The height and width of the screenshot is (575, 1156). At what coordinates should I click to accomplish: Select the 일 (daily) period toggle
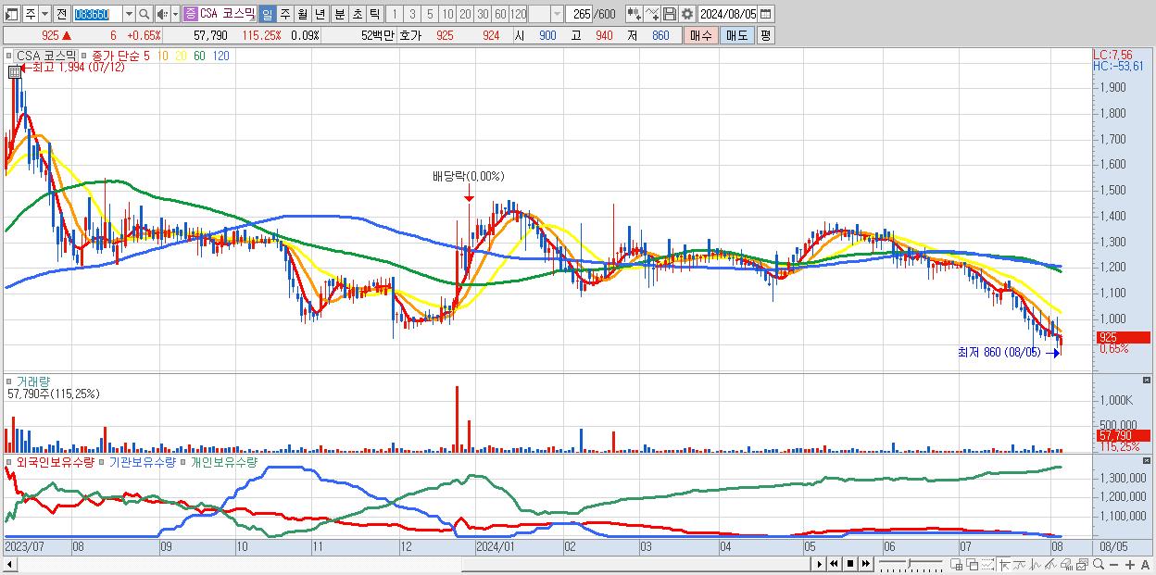coord(267,14)
